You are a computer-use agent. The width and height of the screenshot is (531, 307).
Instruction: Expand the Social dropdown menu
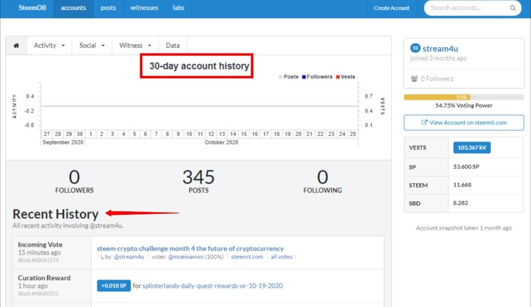[x=92, y=45]
